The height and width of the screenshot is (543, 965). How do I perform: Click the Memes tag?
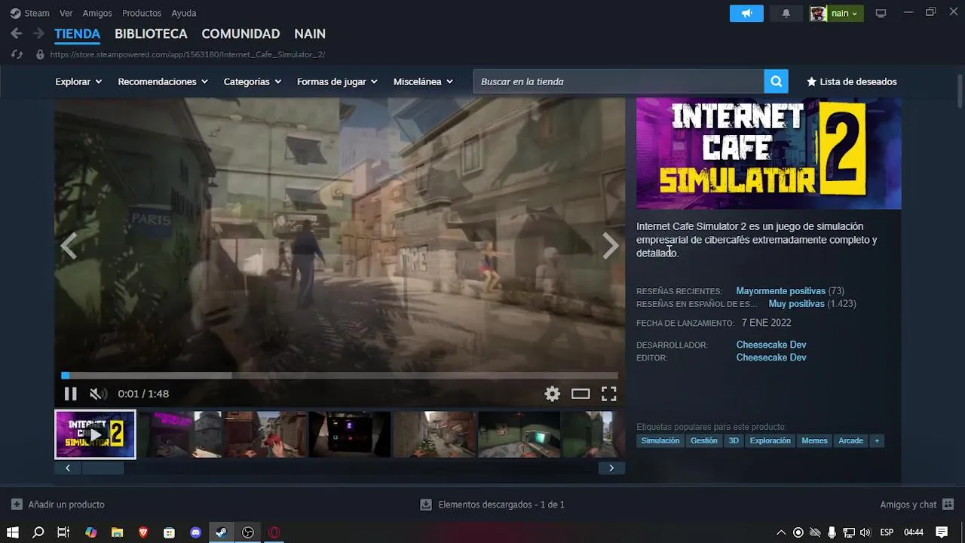[814, 440]
